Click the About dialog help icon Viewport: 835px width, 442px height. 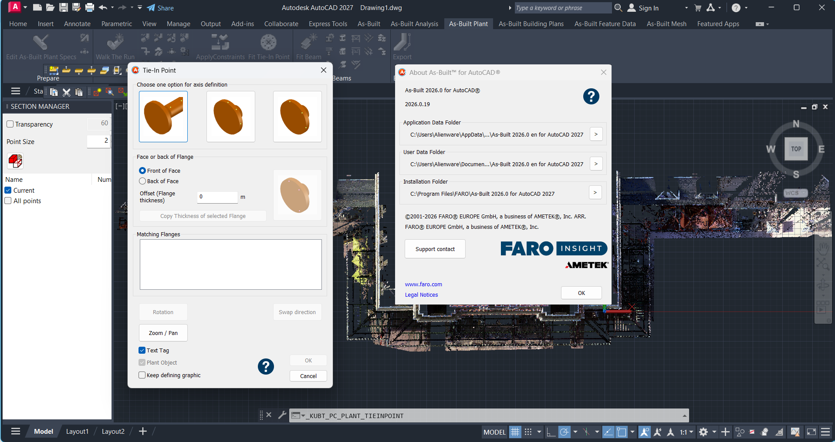click(591, 96)
